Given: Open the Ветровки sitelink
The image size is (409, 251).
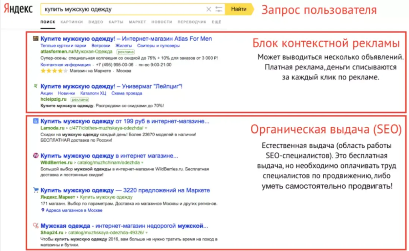Looking at the screenshot, I should click(101, 46).
